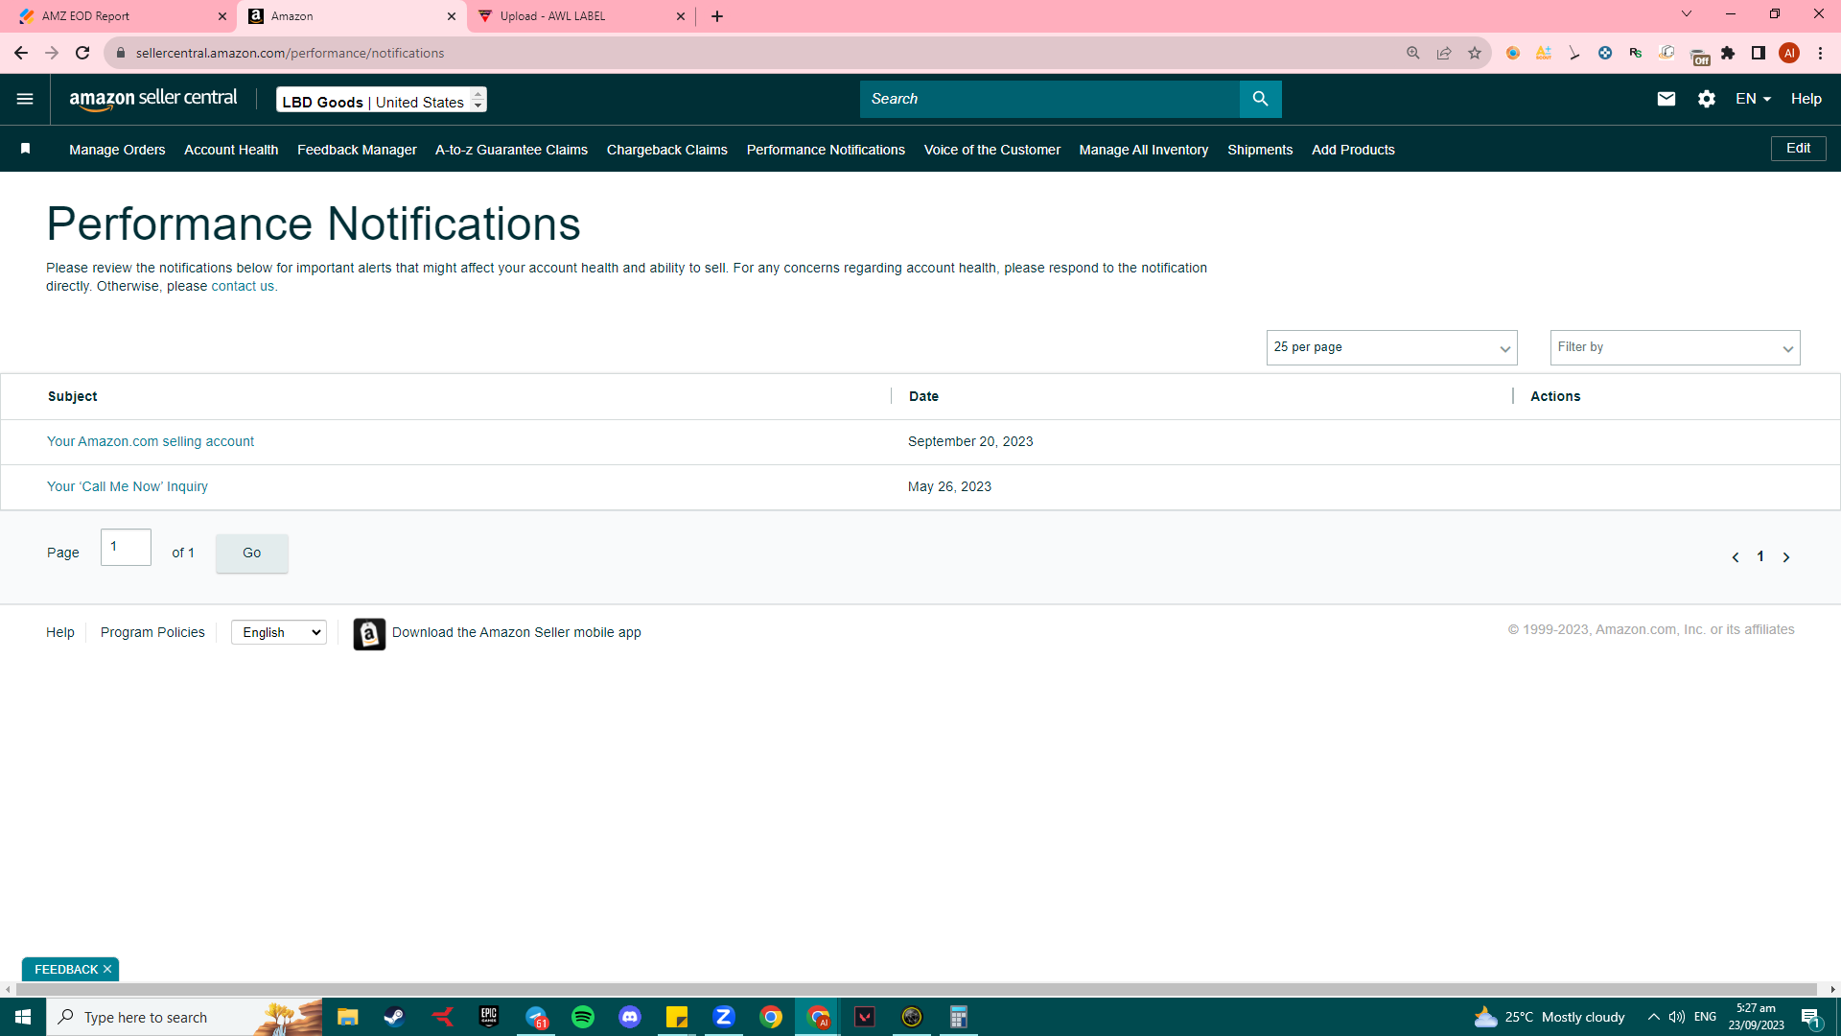
Task: Open Manage Orders in navigation bar
Action: [x=117, y=150]
